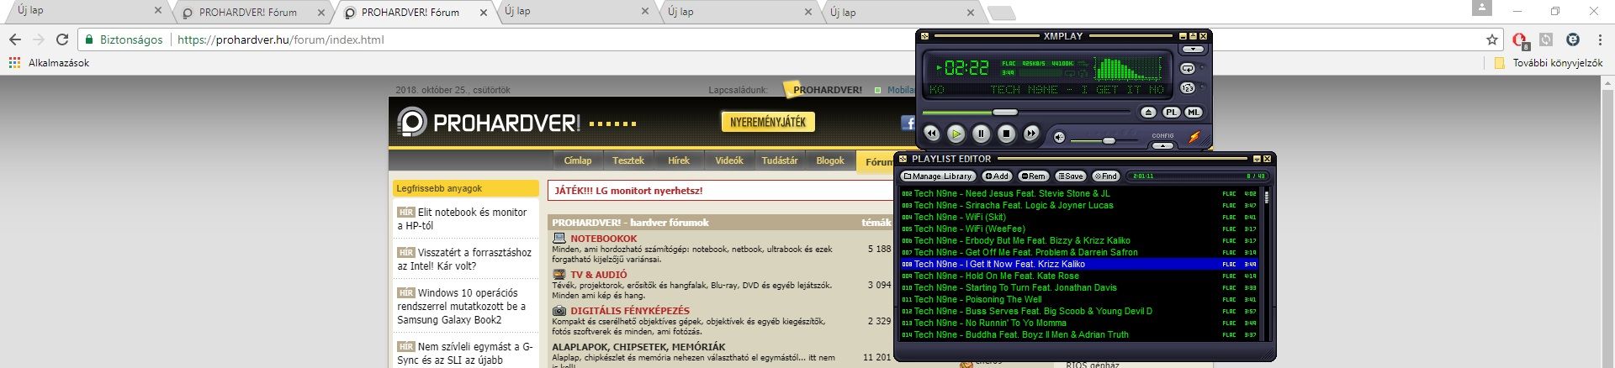This screenshot has width=1615, height=368.
Task: Toggle XMPlay loop/repeat mode
Action: 1188,69
